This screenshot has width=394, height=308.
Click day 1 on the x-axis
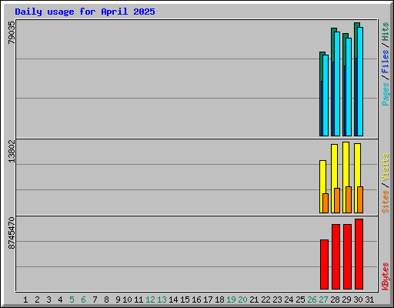25,300
